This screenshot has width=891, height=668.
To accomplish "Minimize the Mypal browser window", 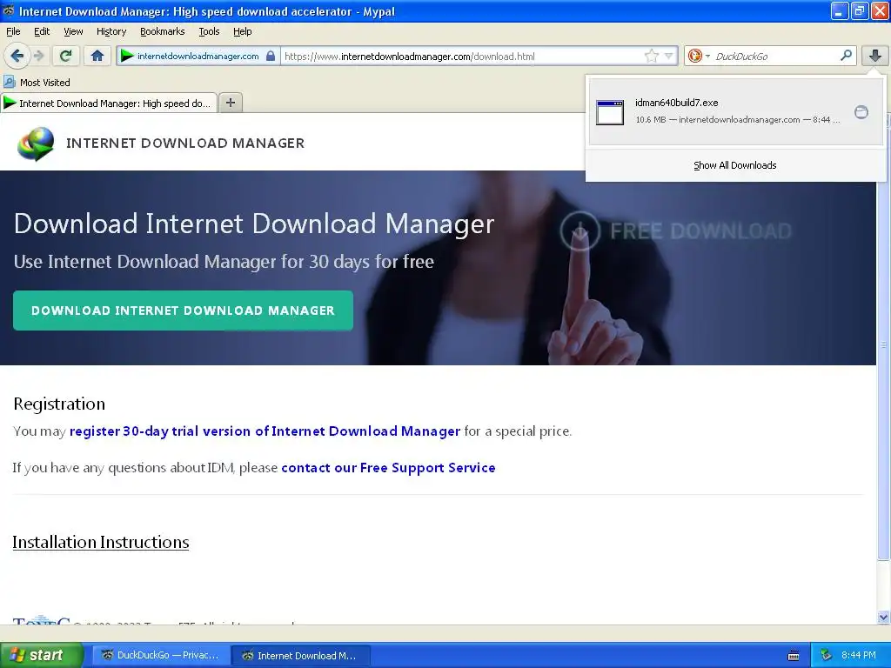I will click(x=840, y=10).
